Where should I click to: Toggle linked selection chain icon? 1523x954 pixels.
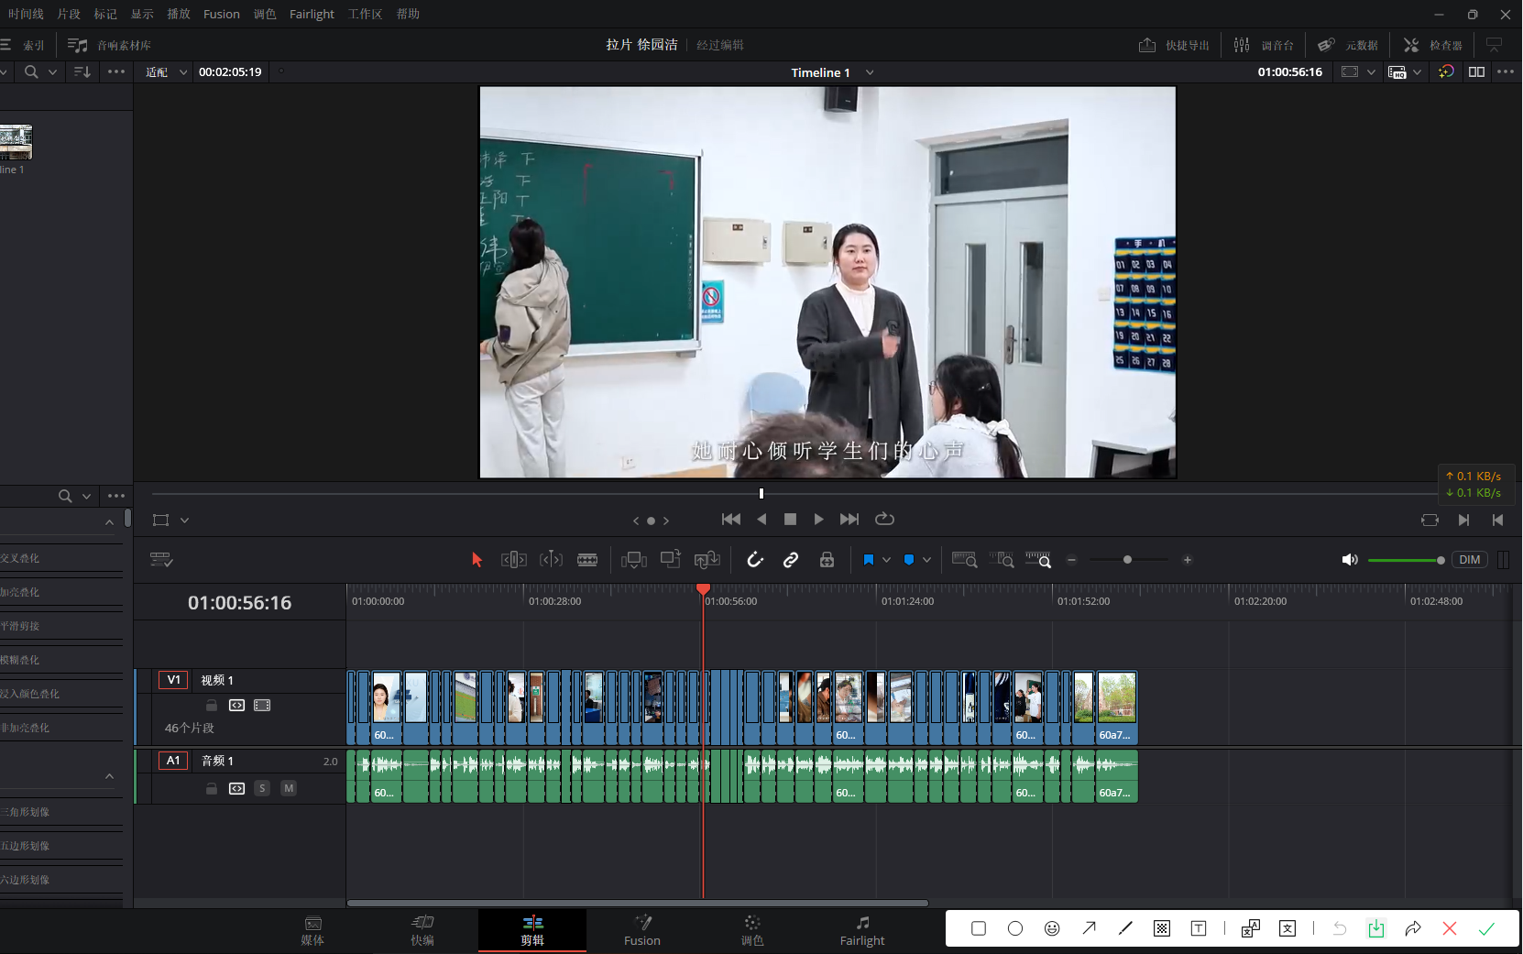(x=791, y=560)
